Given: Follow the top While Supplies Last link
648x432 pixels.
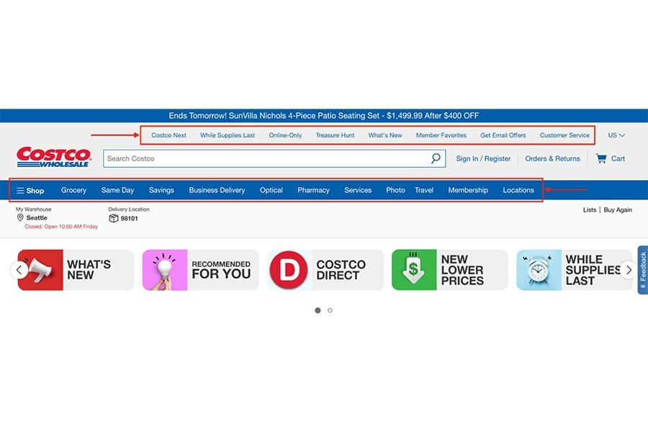Looking at the screenshot, I should (x=228, y=135).
